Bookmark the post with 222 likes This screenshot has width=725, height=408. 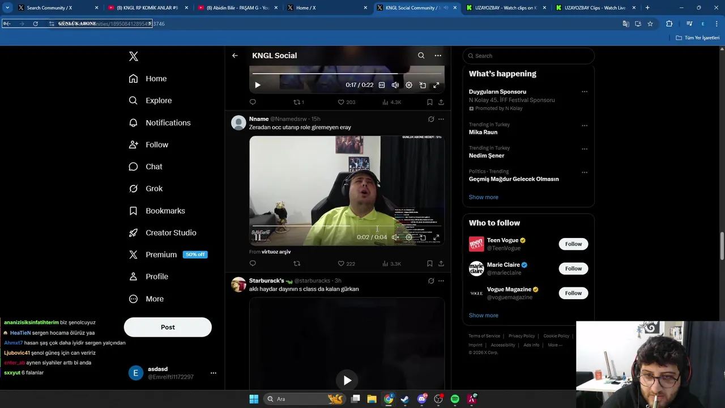click(429, 263)
